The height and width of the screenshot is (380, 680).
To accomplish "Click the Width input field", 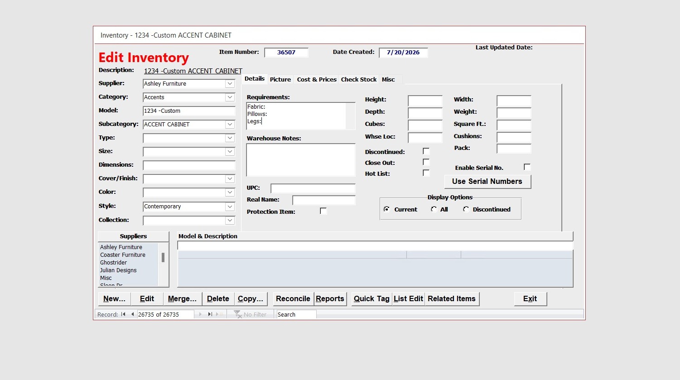I will click(514, 101).
